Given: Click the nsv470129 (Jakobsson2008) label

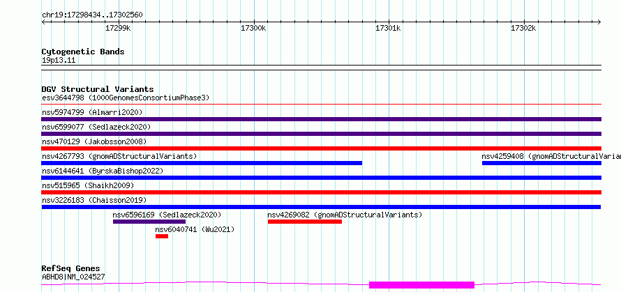Looking at the screenshot, I should [94, 141].
